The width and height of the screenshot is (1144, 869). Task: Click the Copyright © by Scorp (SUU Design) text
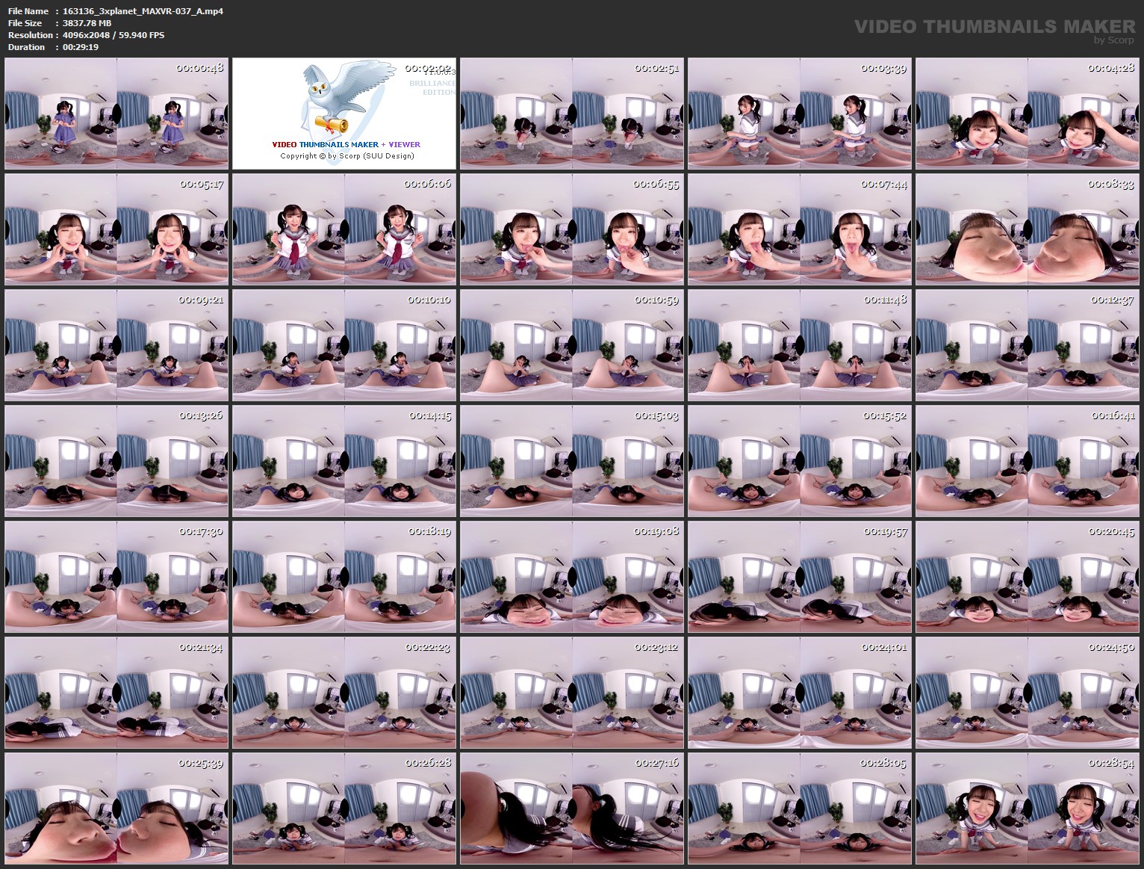346,156
